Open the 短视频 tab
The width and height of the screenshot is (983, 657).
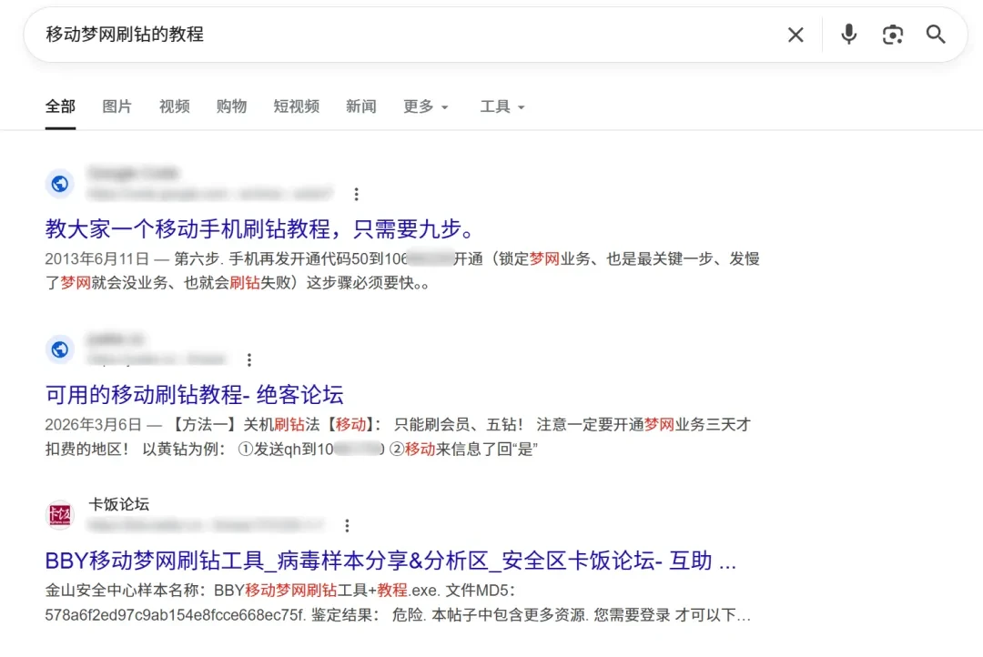(x=297, y=106)
